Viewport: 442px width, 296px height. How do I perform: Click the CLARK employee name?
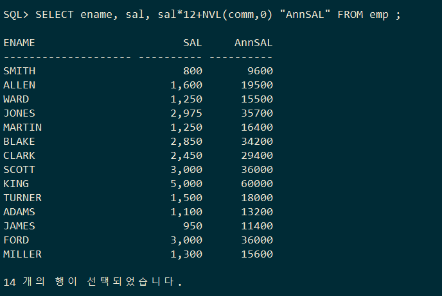tap(19, 155)
